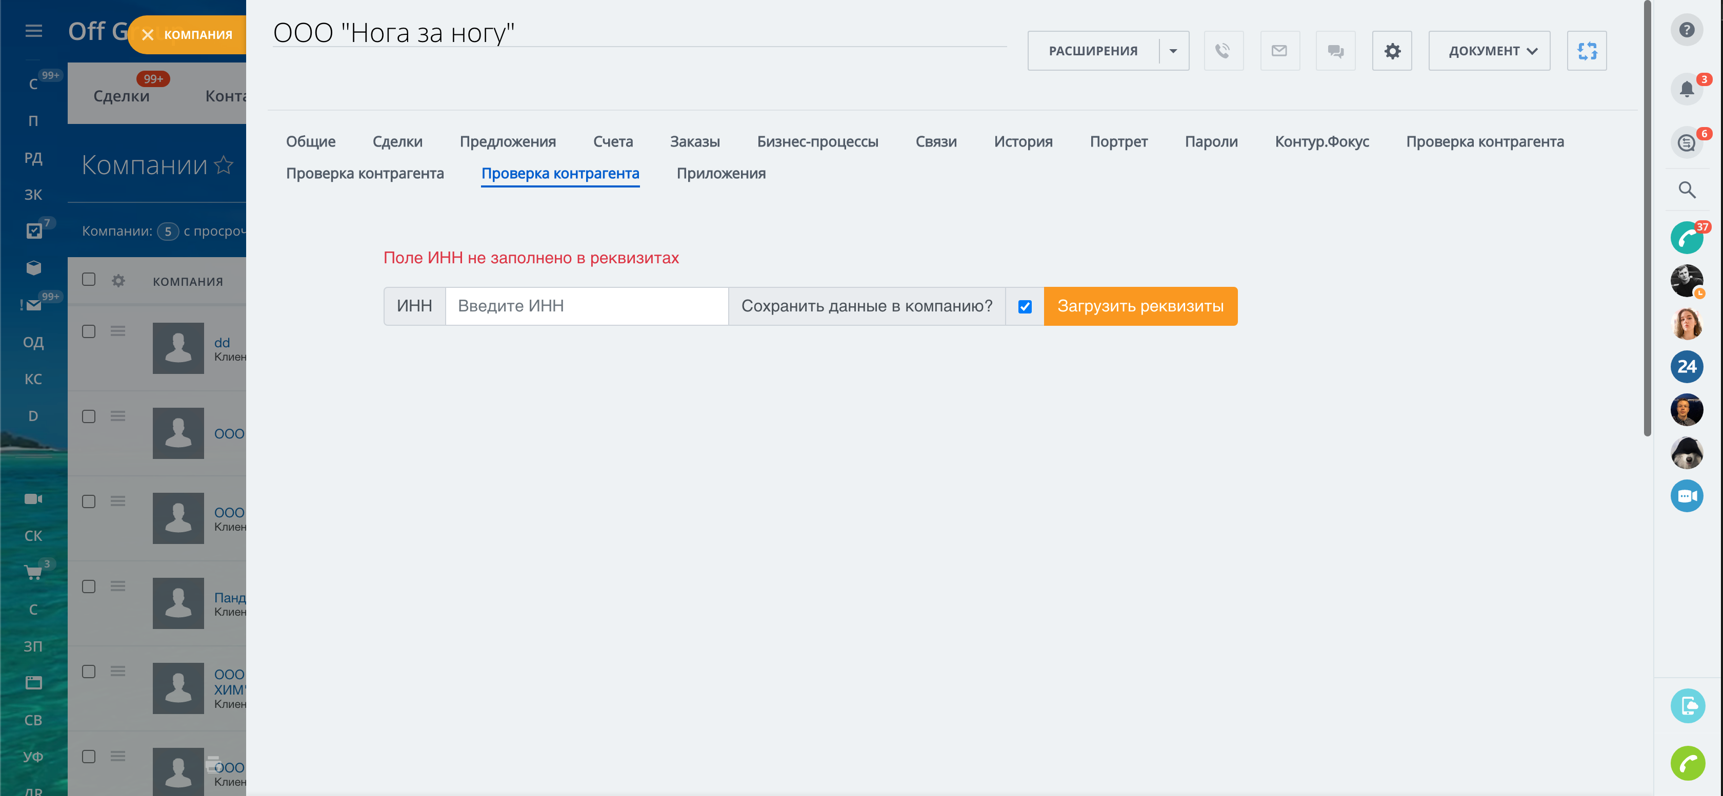Screen dimensions: 1723x796
Task: Click the phone call icon in header
Action: click(x=1223, y=51)
